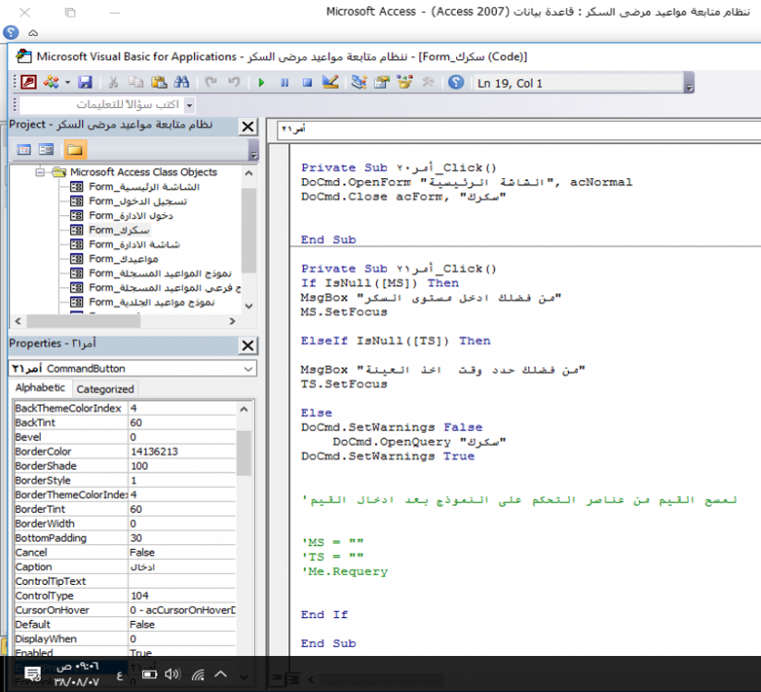Select Form_نموذج مواعيد الجلدية in the tree
The width and height of the screenshot is (761, 692).
(151, 302)
